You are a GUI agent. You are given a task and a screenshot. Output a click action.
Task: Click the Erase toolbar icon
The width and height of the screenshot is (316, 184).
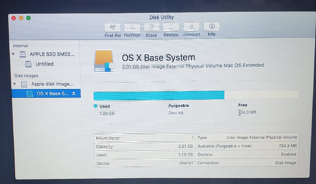tap(152, 27)
